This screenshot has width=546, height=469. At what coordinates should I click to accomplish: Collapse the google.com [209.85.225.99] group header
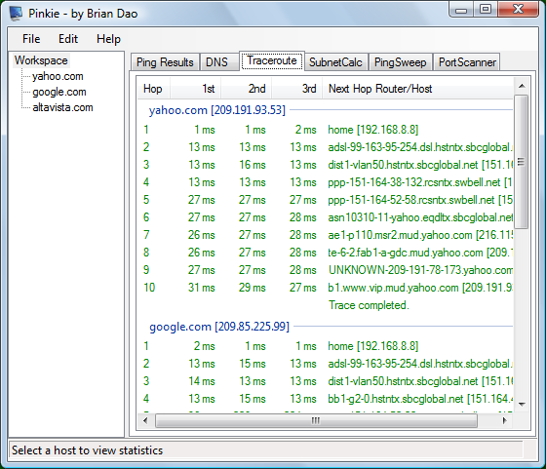tap(219, 327)
